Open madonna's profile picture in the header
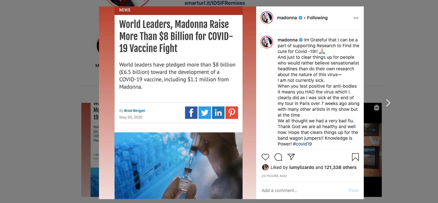The height and width of the screenshot is (203, 438). coord(267,18)
